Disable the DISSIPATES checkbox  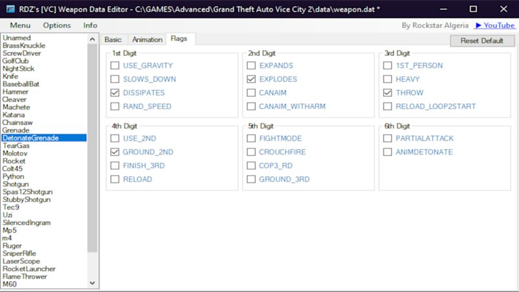point(115,93)
